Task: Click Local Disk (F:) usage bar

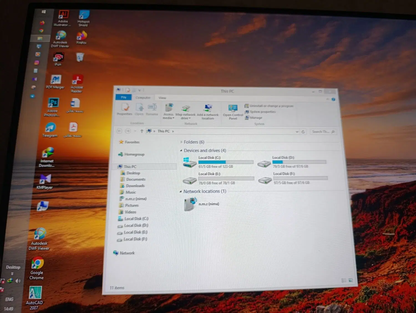Action: pyautogui.click(x=300, y=178)
